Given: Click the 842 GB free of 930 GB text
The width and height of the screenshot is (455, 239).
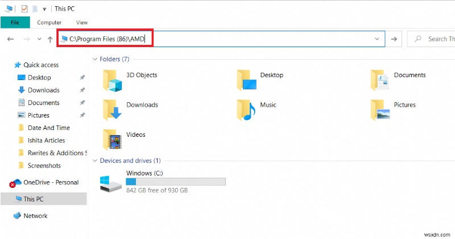Looking at the screenshot, I should coord(157,190).
